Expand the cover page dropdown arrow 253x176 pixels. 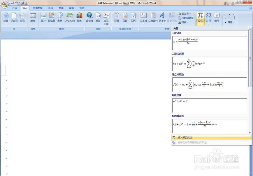point(6,24)
